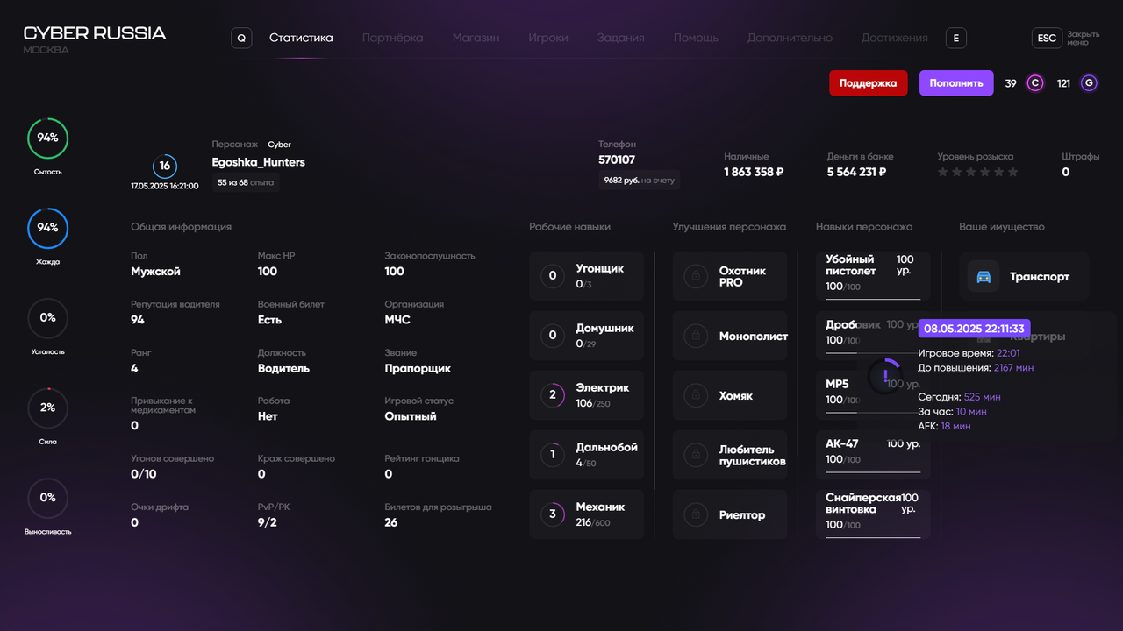Click the Жажда 94% gauge
The image size is (1123, 631).
(x=48, y=228)
